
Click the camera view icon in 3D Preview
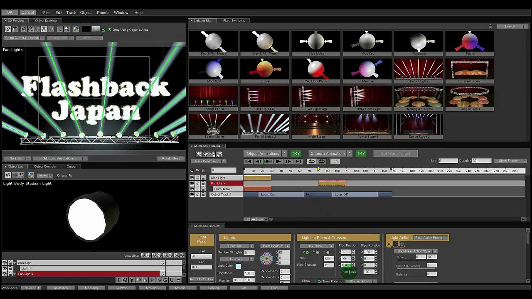click(x=8, y=29)
